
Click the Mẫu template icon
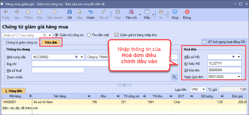pos(147,12)
